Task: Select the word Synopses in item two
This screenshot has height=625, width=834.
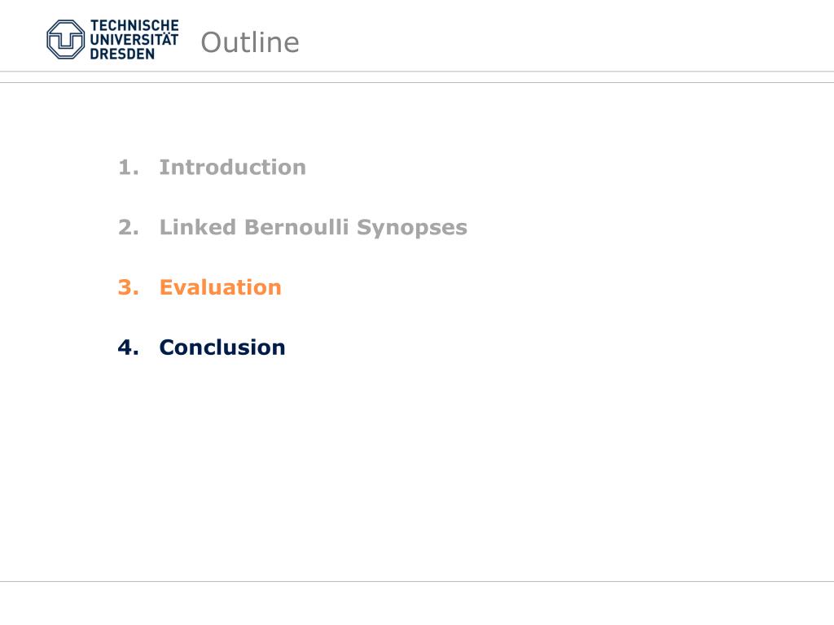Action: point(412,228)
